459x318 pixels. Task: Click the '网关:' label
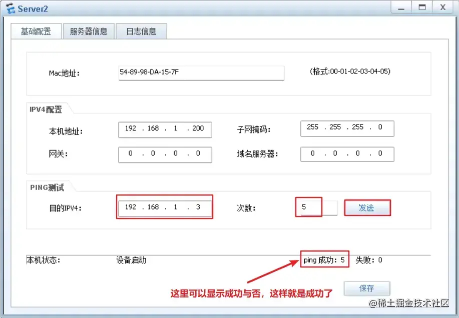coord(58,153)
